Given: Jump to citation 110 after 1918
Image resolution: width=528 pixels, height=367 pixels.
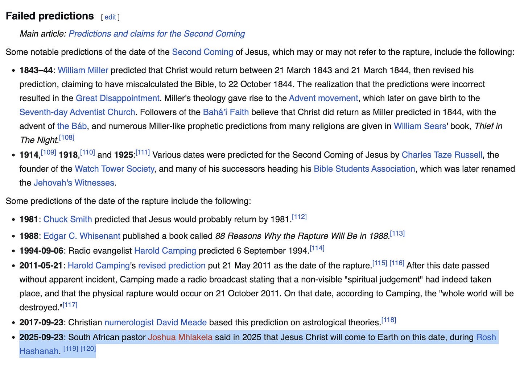Looking at the screenshot, I should pos(87,152).
